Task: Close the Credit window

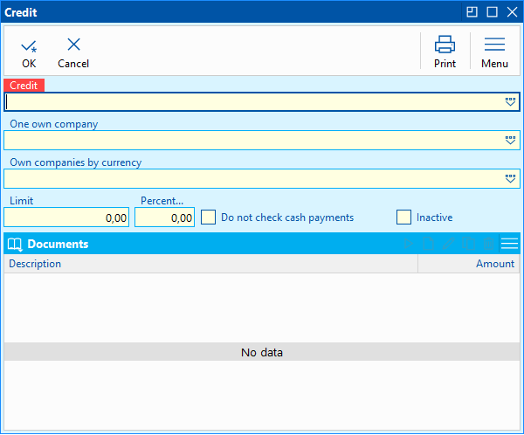Action: click(x=512, y=12)
